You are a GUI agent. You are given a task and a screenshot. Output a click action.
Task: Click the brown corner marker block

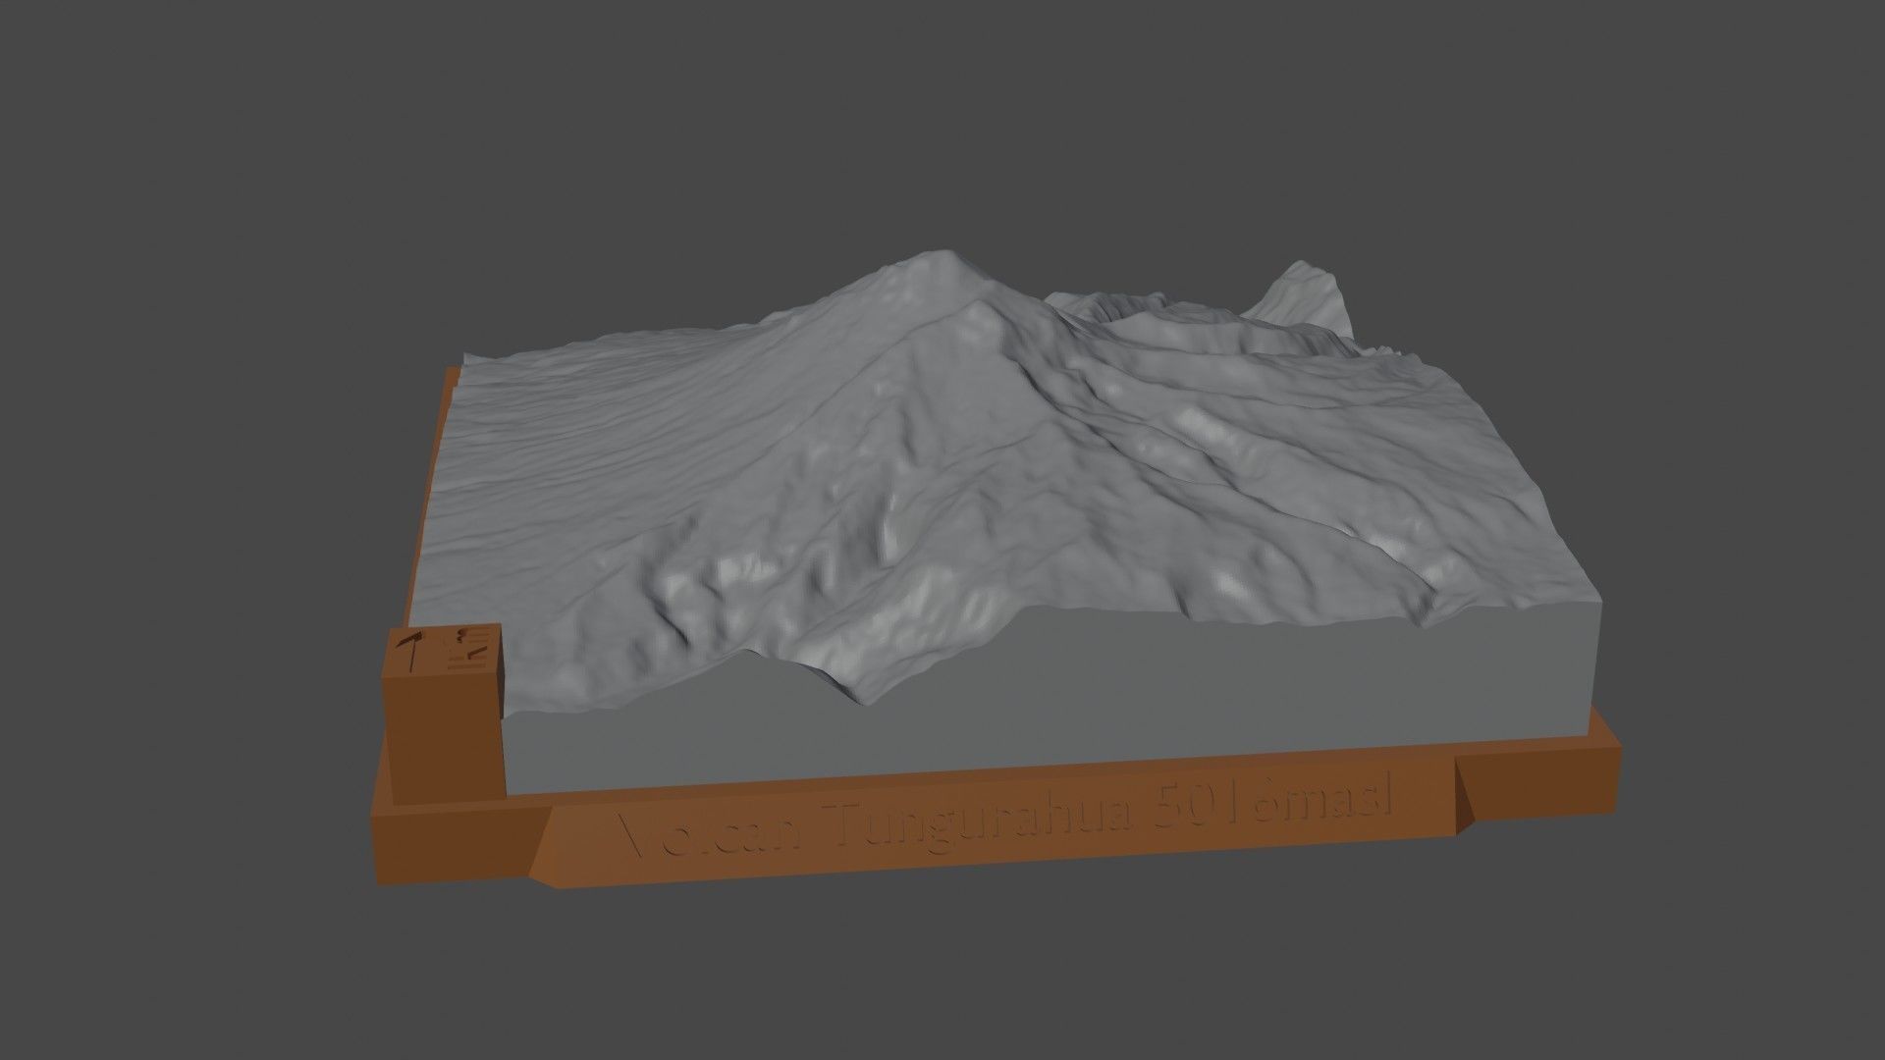point(442,707)
